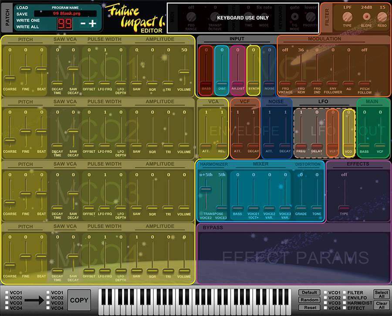The width and height of the screenshot is (392, 316).
Task: Click the LFO DELAY slider handle
Action: coord(317,146)
